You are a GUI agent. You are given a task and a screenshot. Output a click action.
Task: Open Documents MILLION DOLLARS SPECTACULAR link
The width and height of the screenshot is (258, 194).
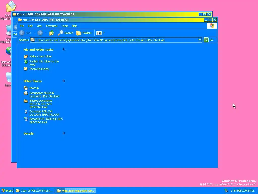point(44,94)
